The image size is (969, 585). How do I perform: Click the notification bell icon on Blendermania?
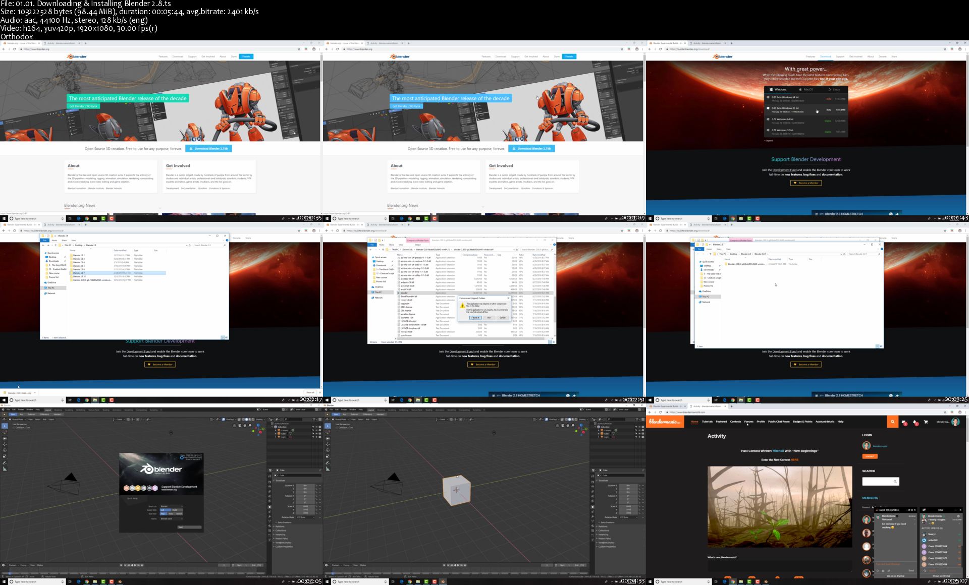coord(915,422)
